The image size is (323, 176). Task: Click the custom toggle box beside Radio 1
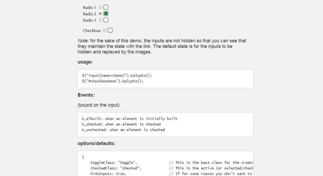coord(106,7)
